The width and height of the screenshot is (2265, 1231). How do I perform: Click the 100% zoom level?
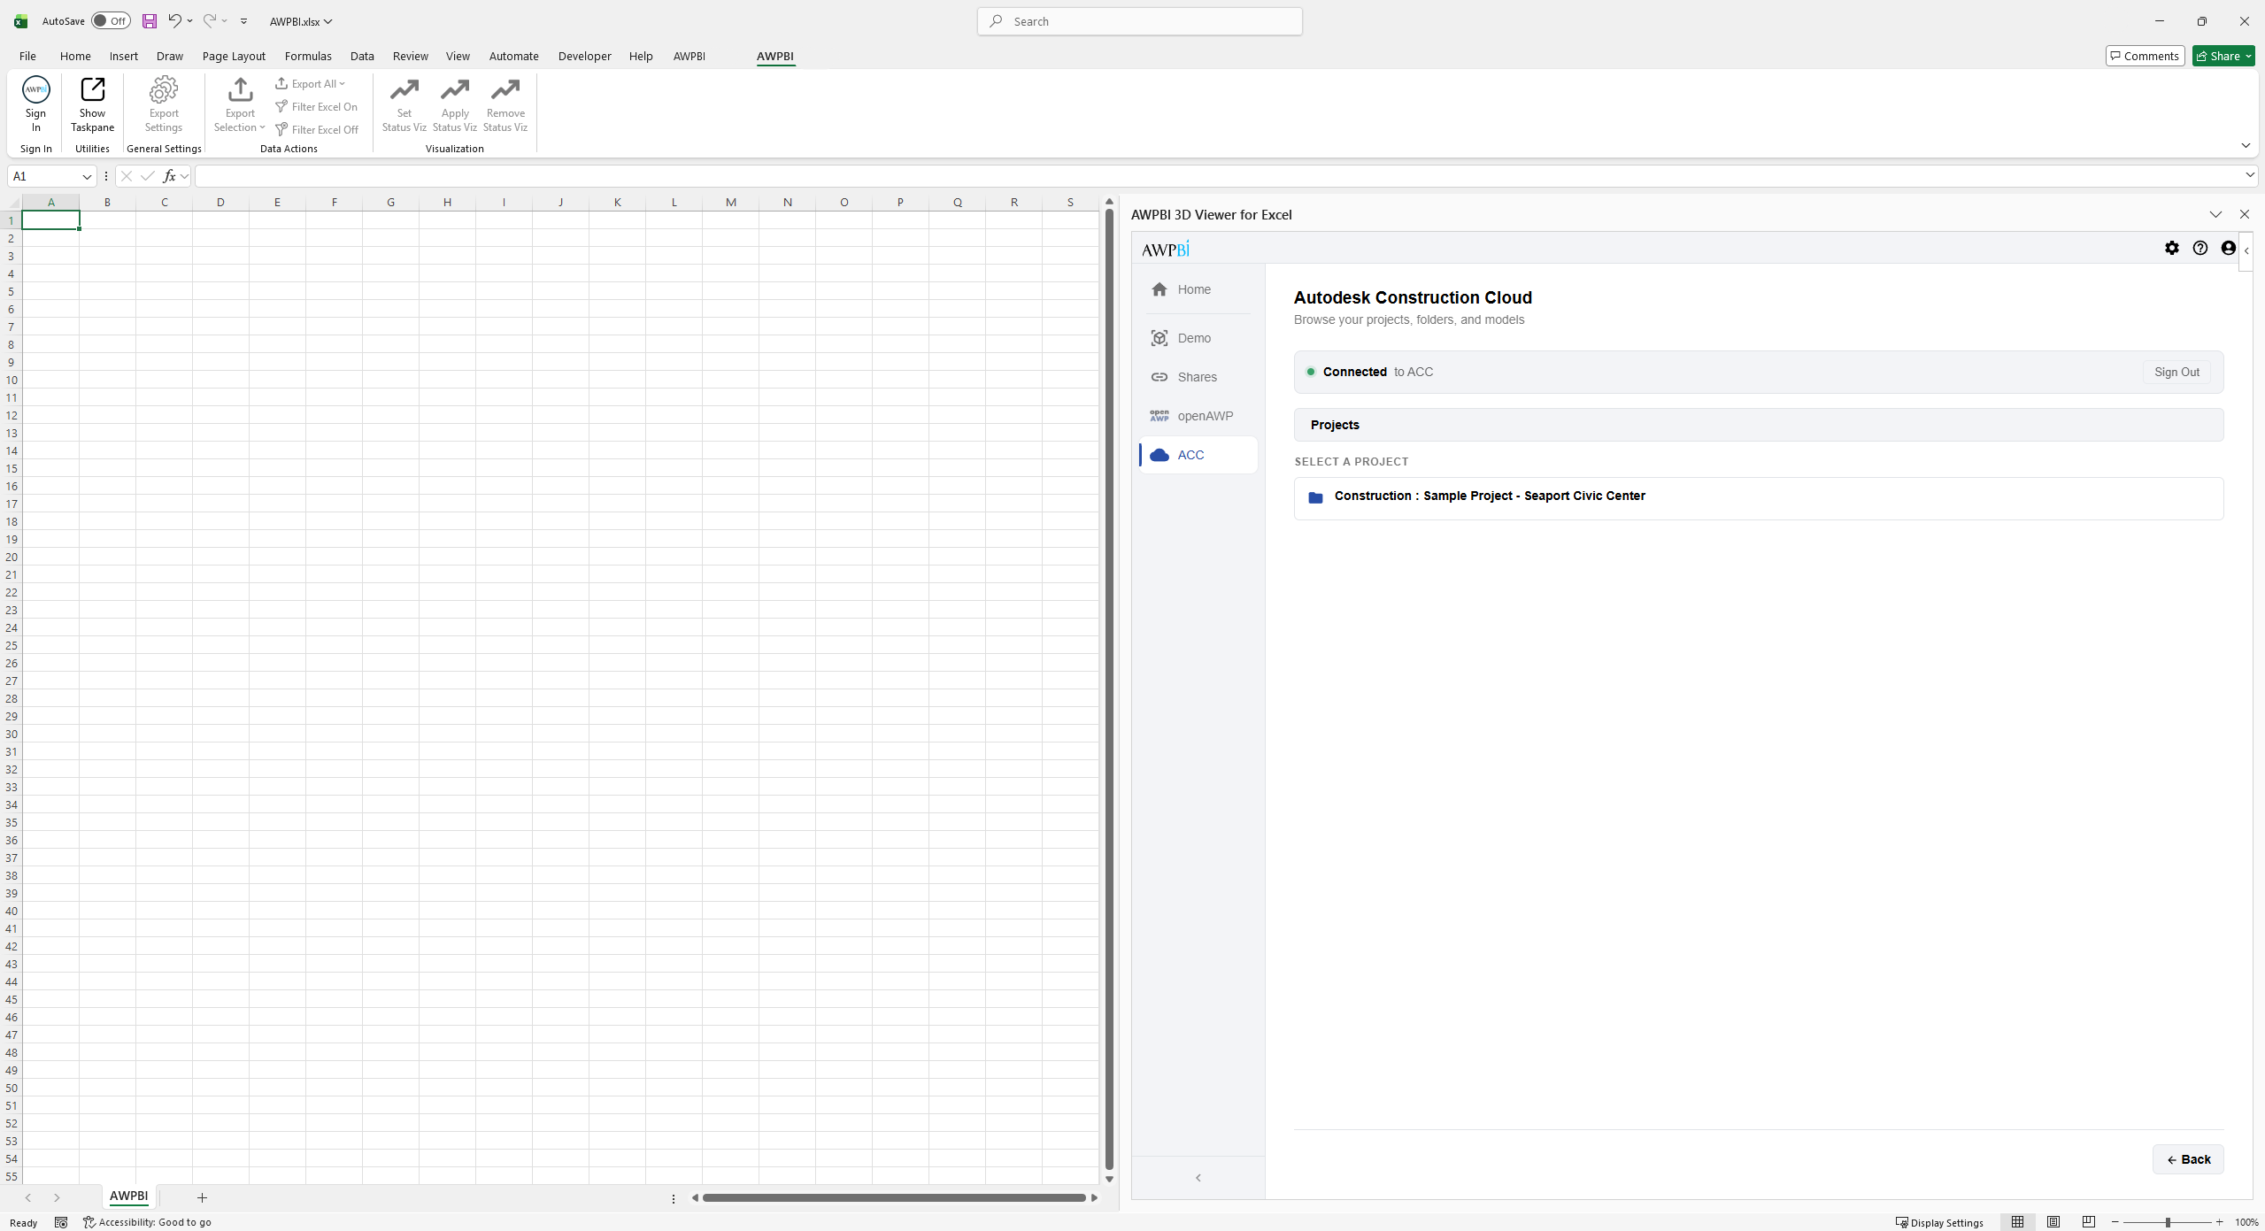(x=2246, y=1222)
